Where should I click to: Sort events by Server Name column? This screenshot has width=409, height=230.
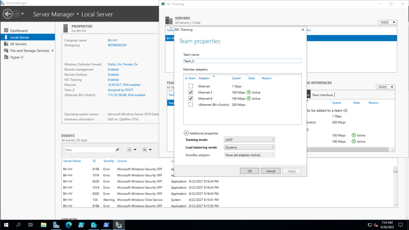pos(72,161)
